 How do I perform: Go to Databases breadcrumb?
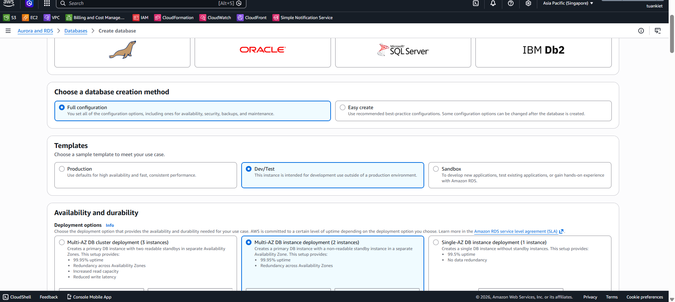(76, 31)
